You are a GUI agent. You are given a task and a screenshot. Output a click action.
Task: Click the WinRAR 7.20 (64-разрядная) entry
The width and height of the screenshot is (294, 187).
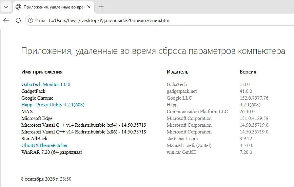(52, 152)
